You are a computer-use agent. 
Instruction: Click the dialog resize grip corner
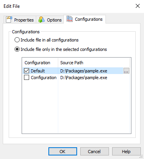[x=141, y=156]
